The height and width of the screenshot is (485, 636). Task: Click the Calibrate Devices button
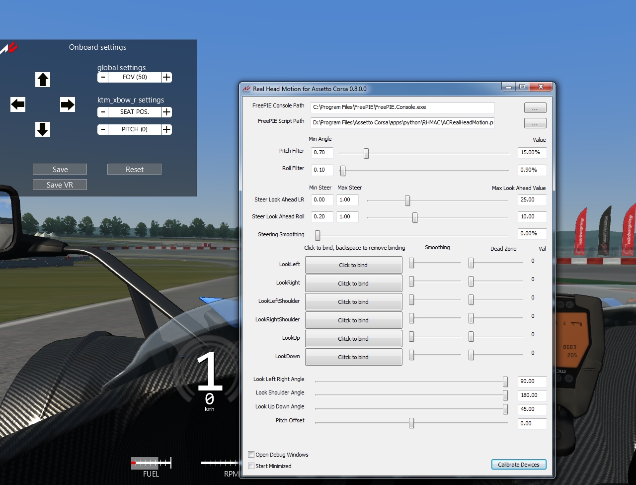click(518, 465)
